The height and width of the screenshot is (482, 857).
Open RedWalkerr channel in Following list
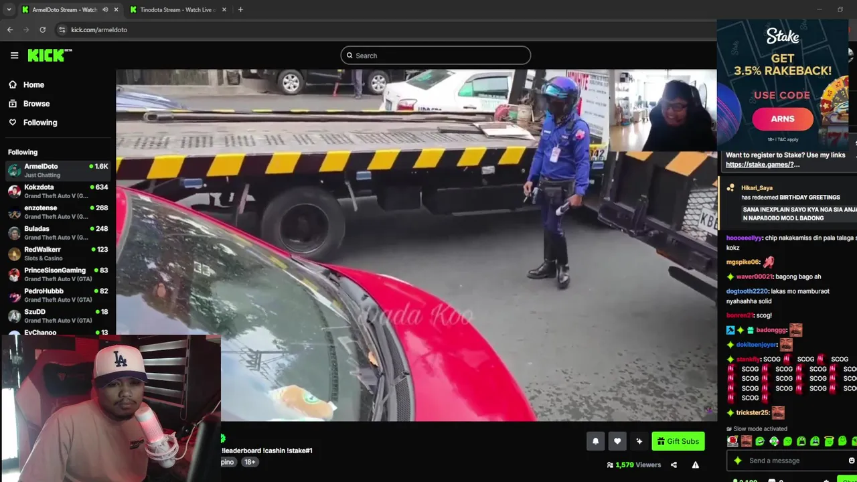point(58,253)
